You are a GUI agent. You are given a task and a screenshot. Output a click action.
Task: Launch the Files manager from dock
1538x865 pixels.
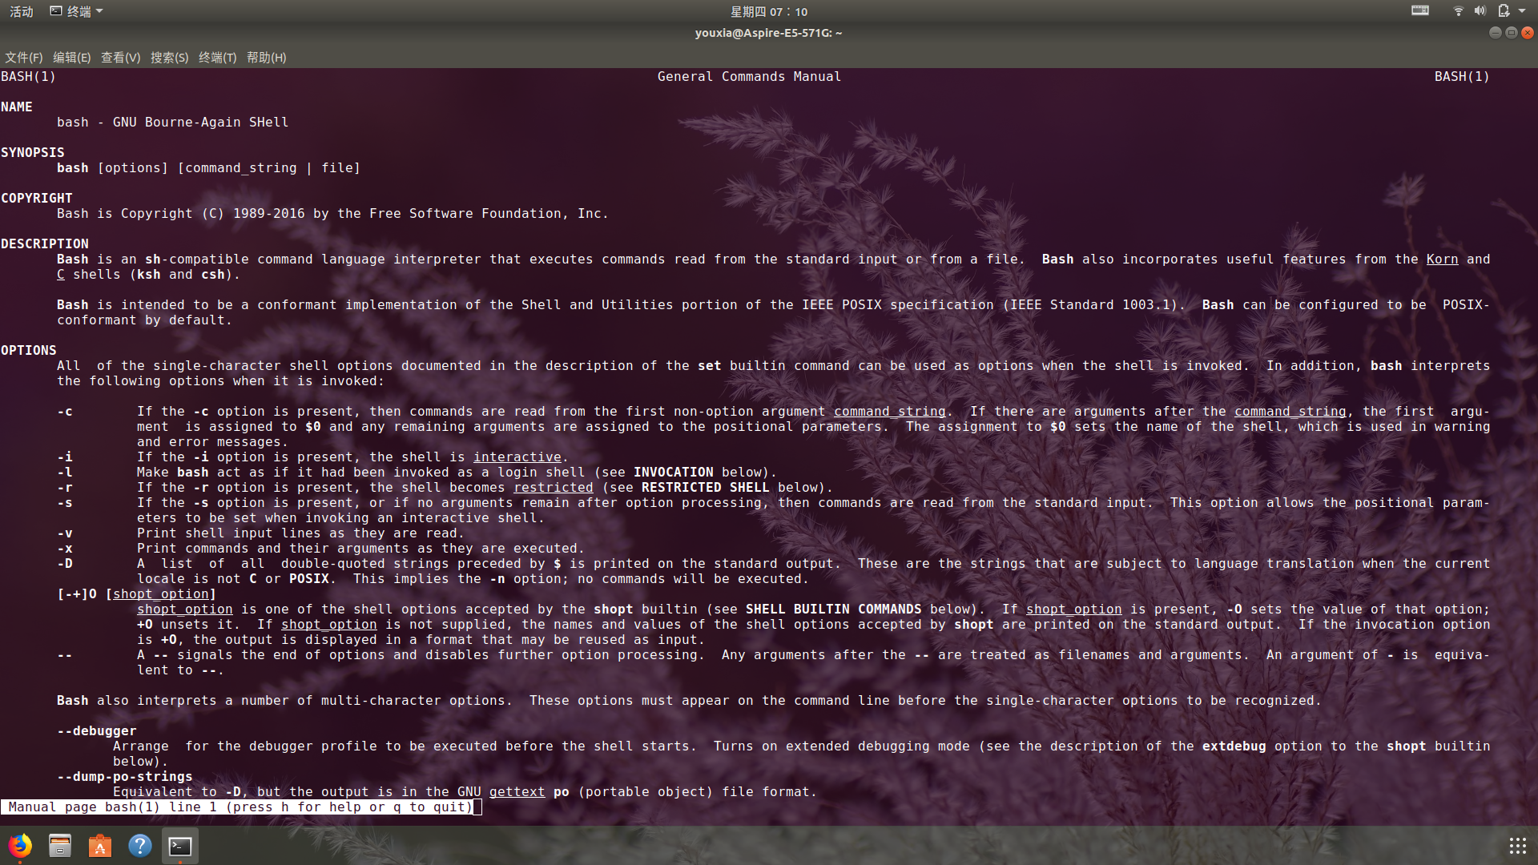[60, 846]
